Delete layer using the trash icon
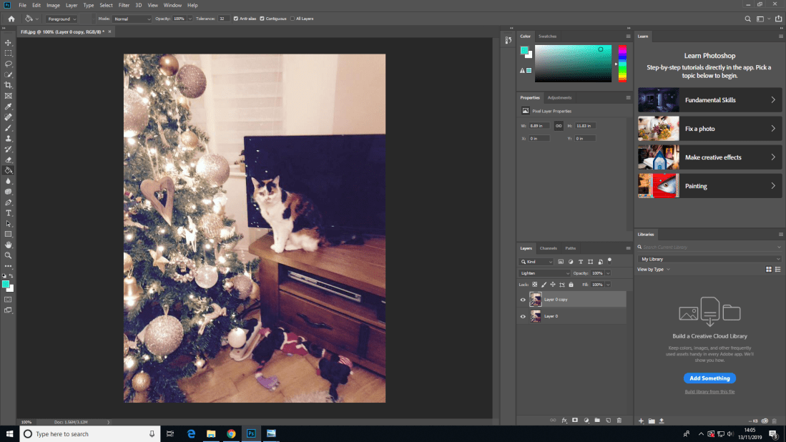 (619, 420)
